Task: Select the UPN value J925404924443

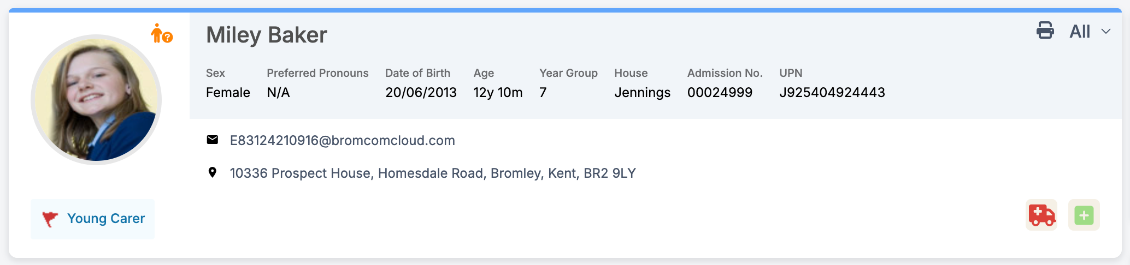Action: click(832, 93)
